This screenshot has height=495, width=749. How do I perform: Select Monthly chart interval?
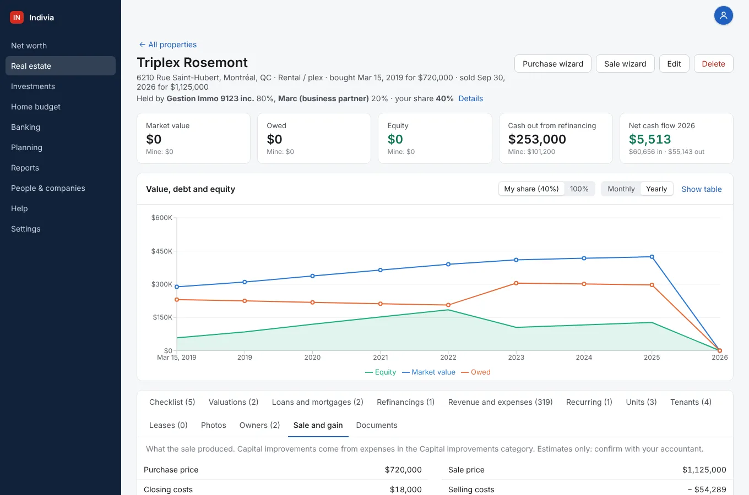point(621,189)
